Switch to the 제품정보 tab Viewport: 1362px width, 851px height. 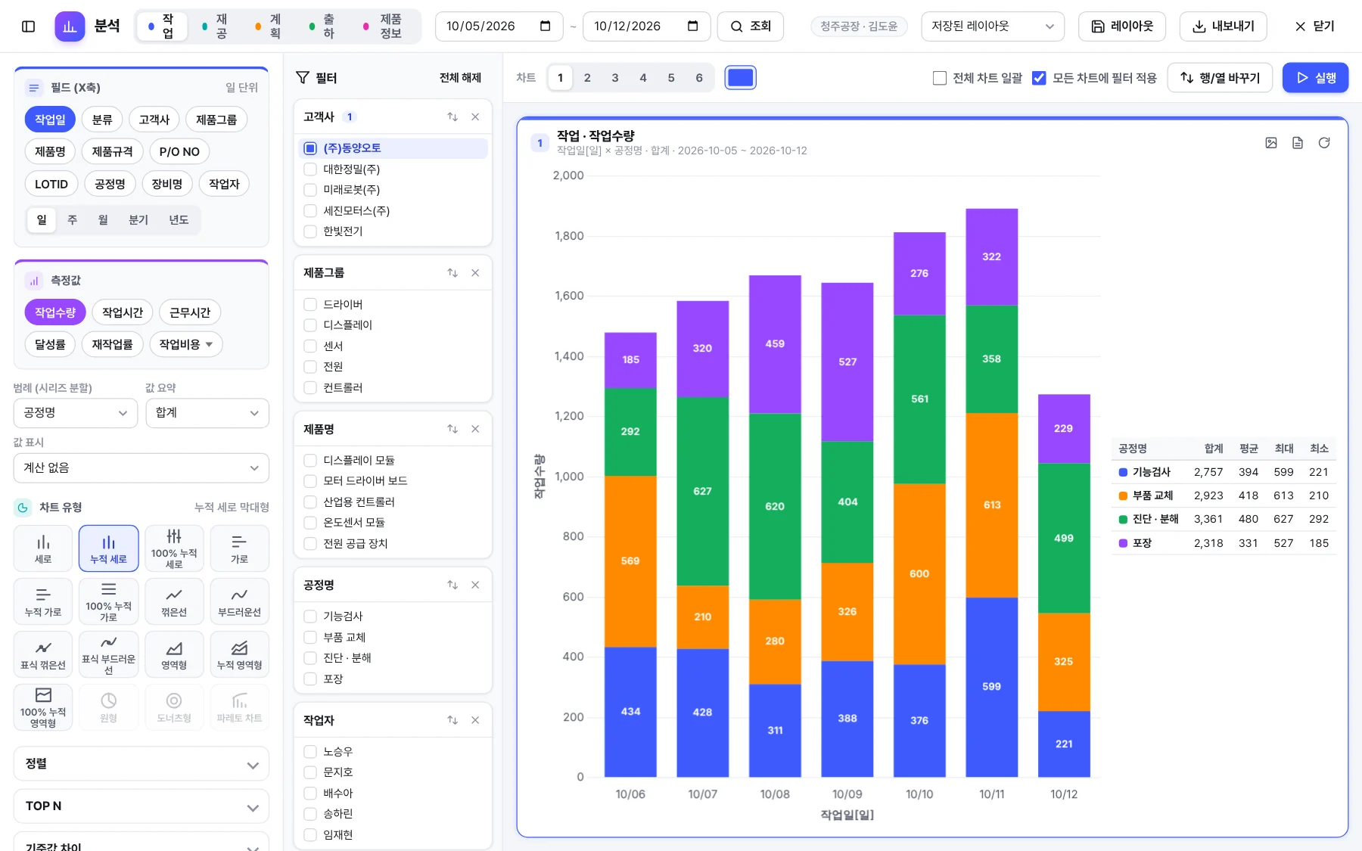[x=384, y=26]
